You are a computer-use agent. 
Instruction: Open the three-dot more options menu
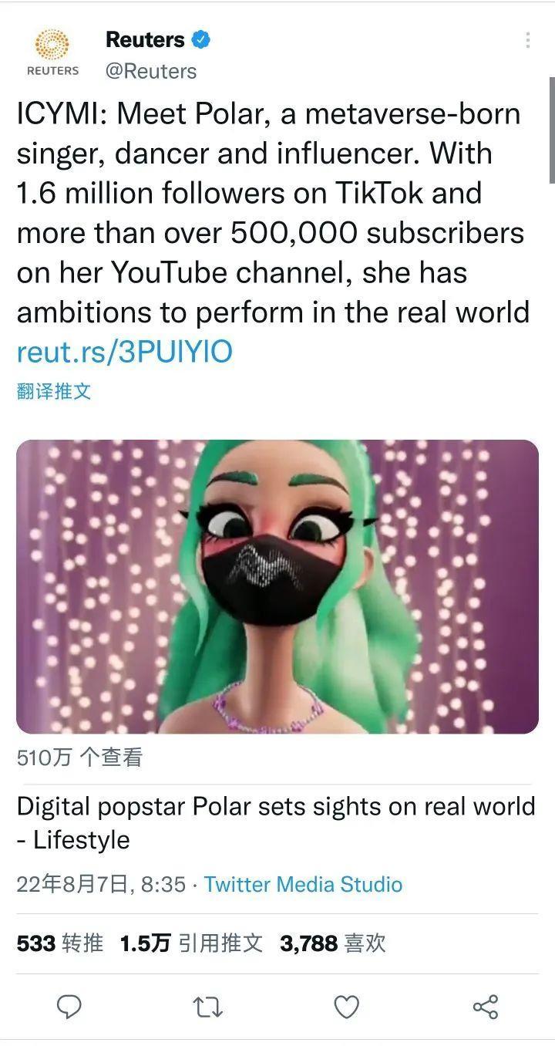click(528, 40)
